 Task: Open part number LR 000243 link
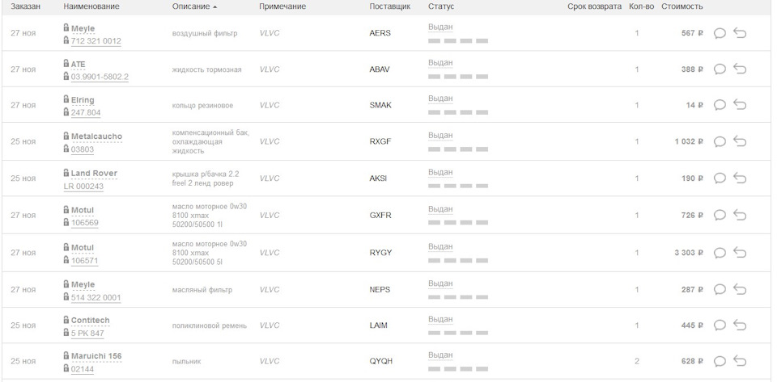[83, 187]
